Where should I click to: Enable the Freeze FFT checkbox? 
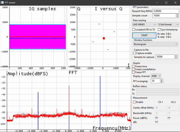[133, 72]
